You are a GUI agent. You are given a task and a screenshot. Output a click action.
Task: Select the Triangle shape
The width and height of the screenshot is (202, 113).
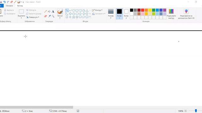click(x=87, y=10)
